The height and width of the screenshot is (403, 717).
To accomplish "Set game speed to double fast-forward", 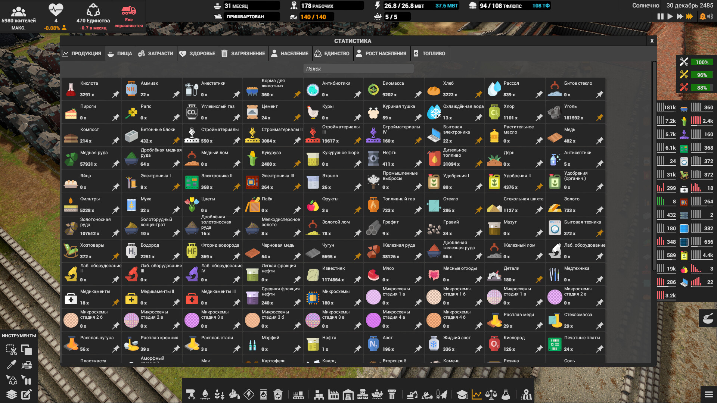I will 680,16.
